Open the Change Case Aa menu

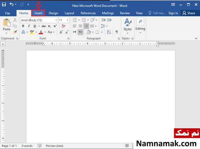click(x=51, y=32)
